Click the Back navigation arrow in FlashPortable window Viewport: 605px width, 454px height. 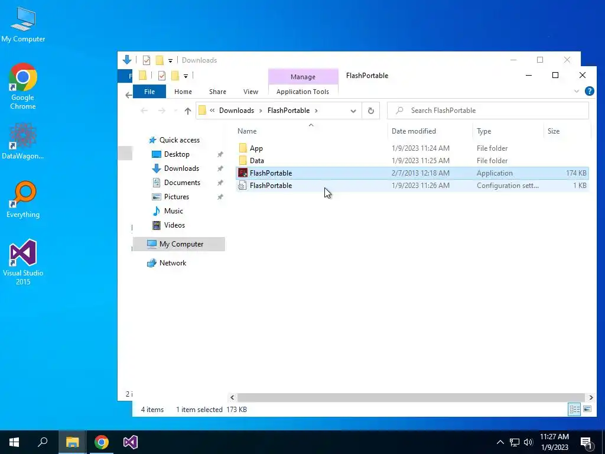[x=144, y=111]
